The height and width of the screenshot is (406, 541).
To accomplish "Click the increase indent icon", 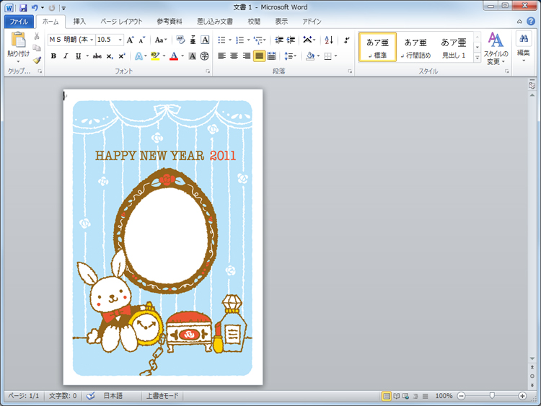I will [x=291, y=40].
